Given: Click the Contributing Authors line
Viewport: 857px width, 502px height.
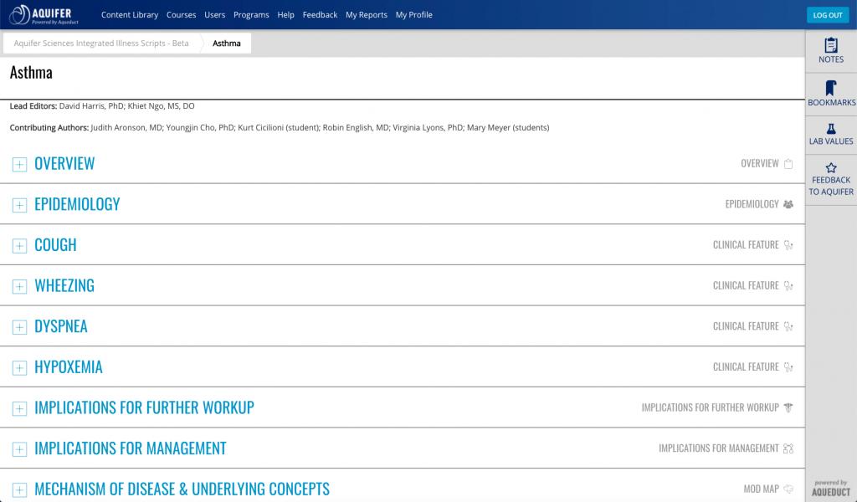Looking at the screenshot, I should tap(280, 128).
